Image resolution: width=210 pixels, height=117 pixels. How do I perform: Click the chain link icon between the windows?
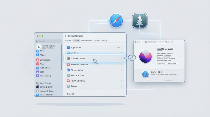pyautogui.click(x=132, y=58)
